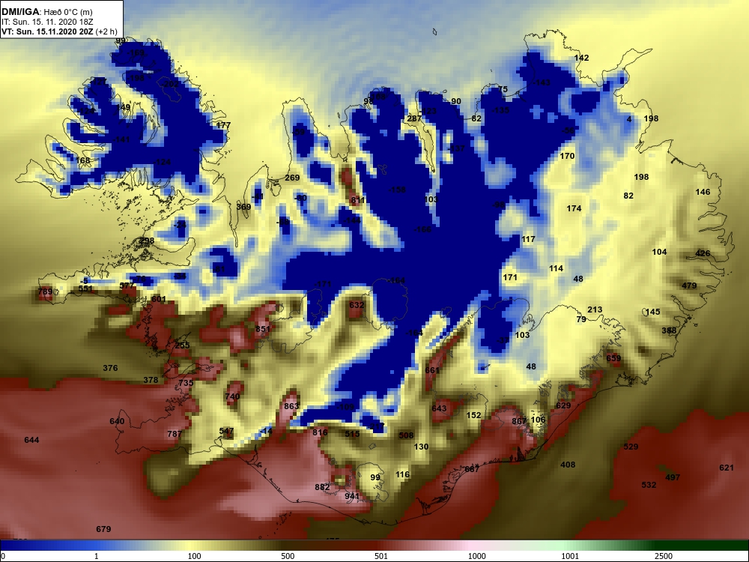Click the legend label 1001
The image size is (749, 562).
coord(570,556)
